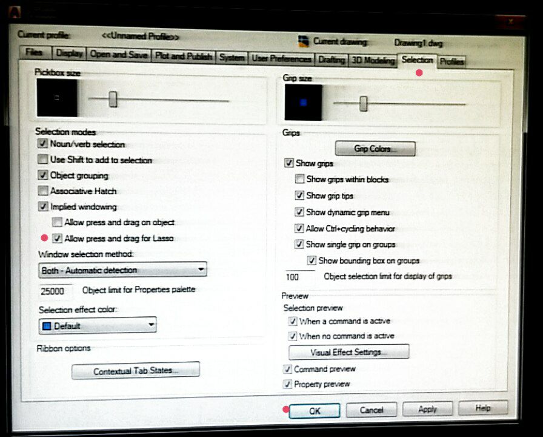Open the Files tab
This screenshot has height=437, width=543.
(35, 52)
